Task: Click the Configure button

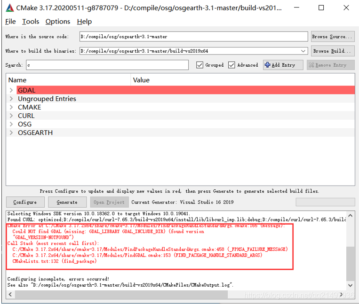Action: [25, 203]
